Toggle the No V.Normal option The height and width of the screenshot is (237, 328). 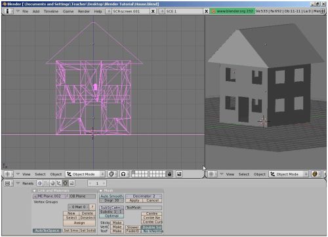[152, 231]
